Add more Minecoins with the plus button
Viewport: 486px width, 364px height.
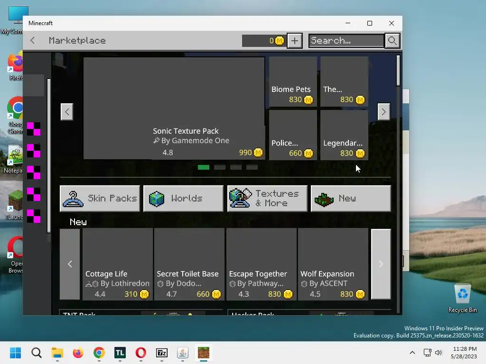pos(294,41)
